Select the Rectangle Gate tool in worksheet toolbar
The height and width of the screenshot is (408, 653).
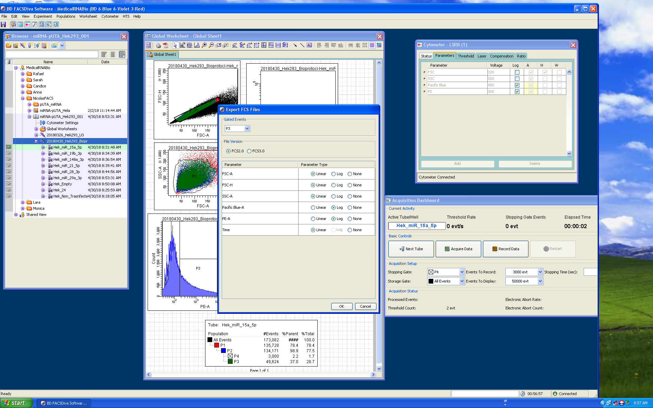[x=256, y=45]
